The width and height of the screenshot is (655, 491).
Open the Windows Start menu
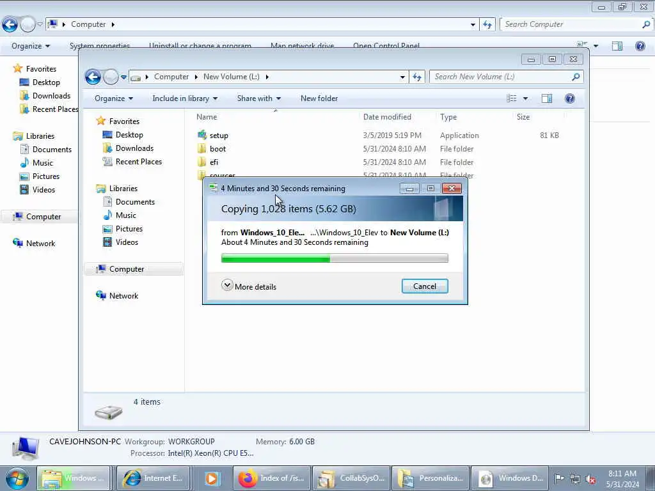(x=17, y=478)
